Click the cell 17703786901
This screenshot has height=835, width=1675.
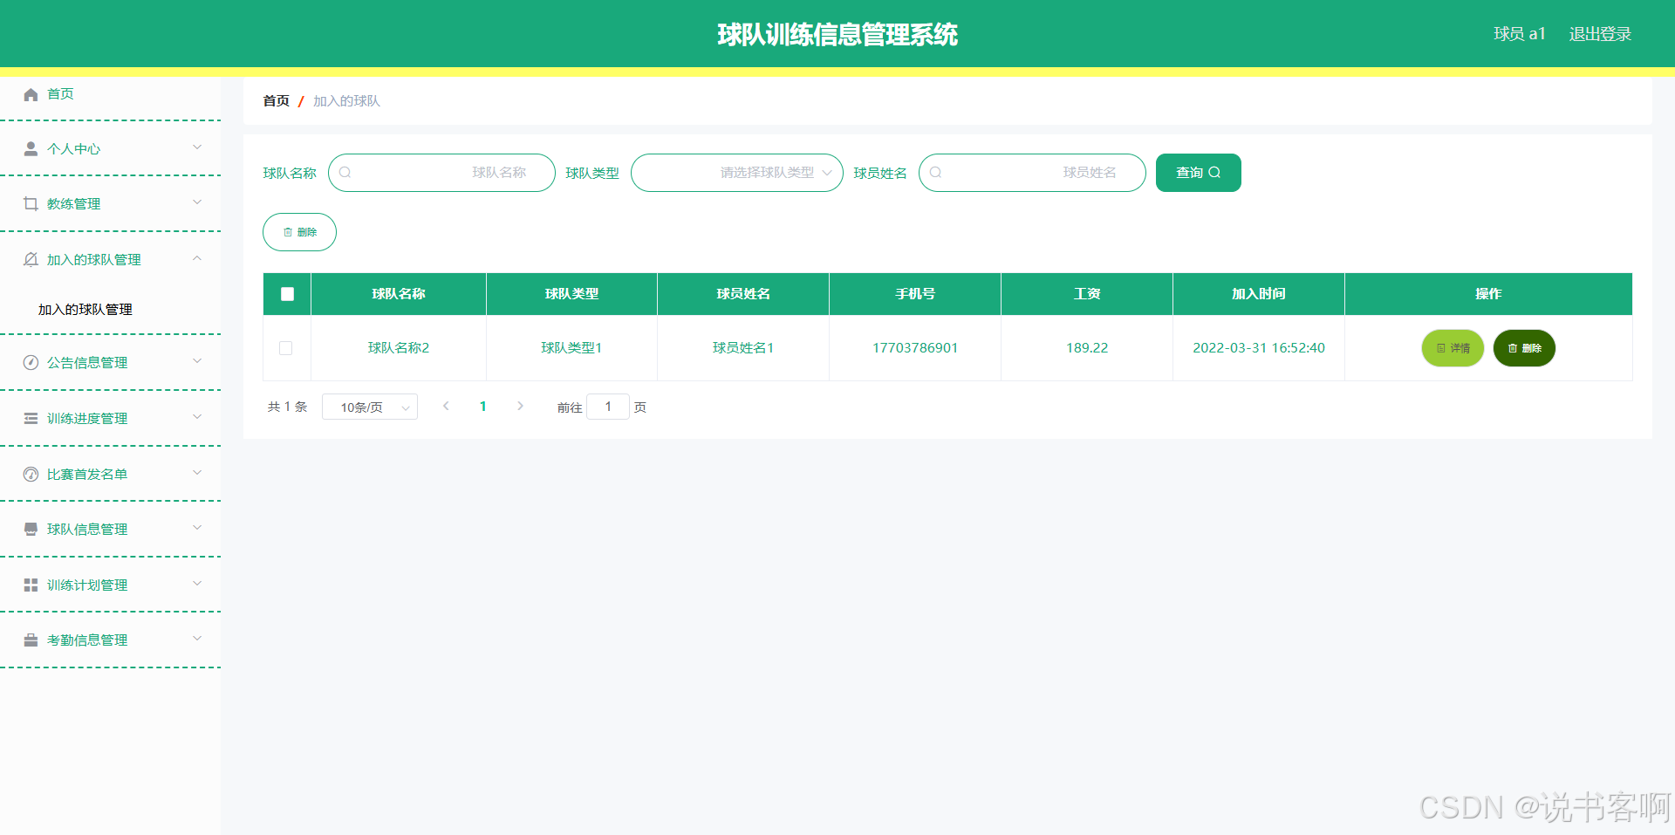click(x=915, y=348)
